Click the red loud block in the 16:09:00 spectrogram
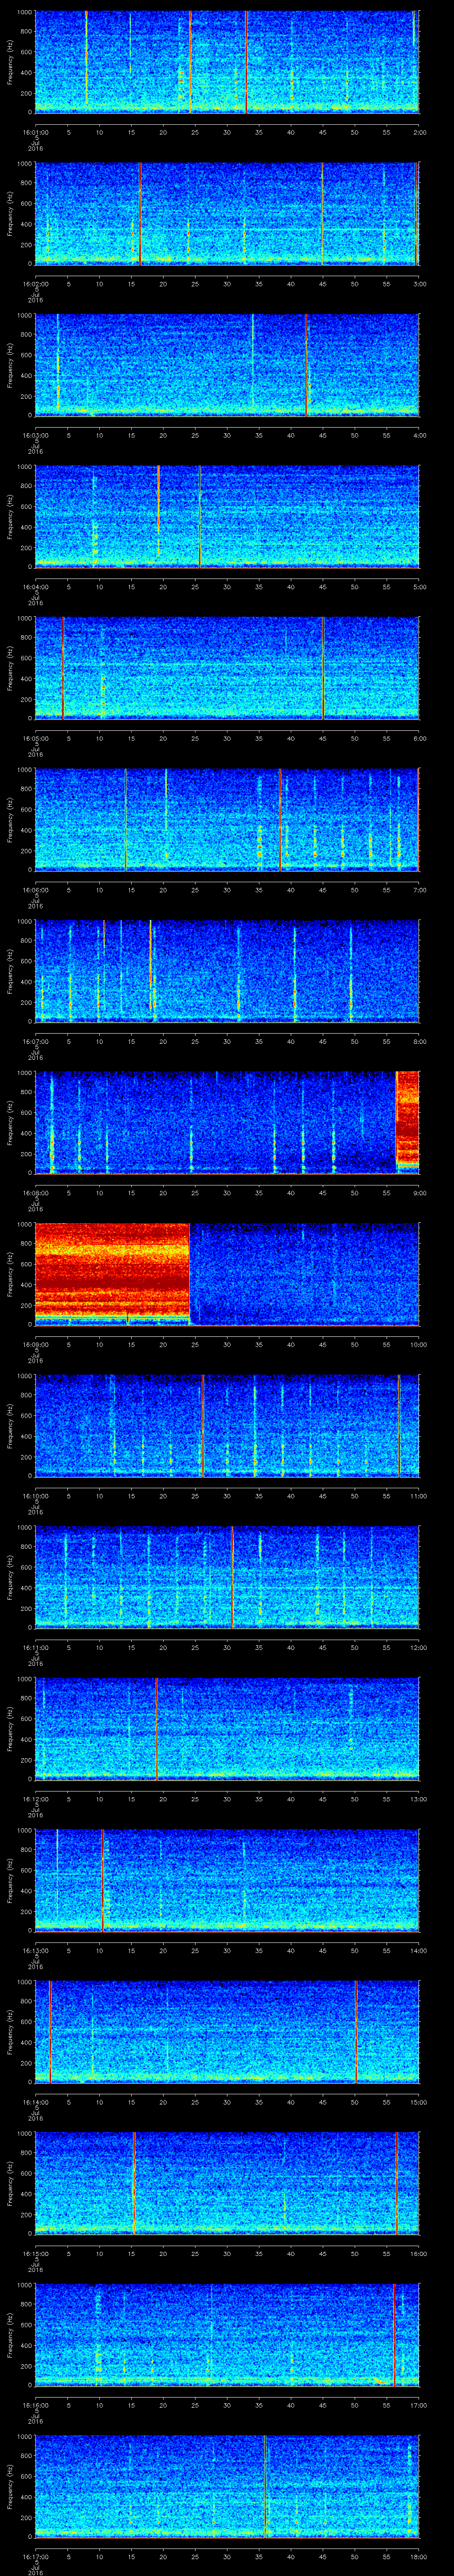The height and width of the screenshot is (2576, 454). (112, 1270)
